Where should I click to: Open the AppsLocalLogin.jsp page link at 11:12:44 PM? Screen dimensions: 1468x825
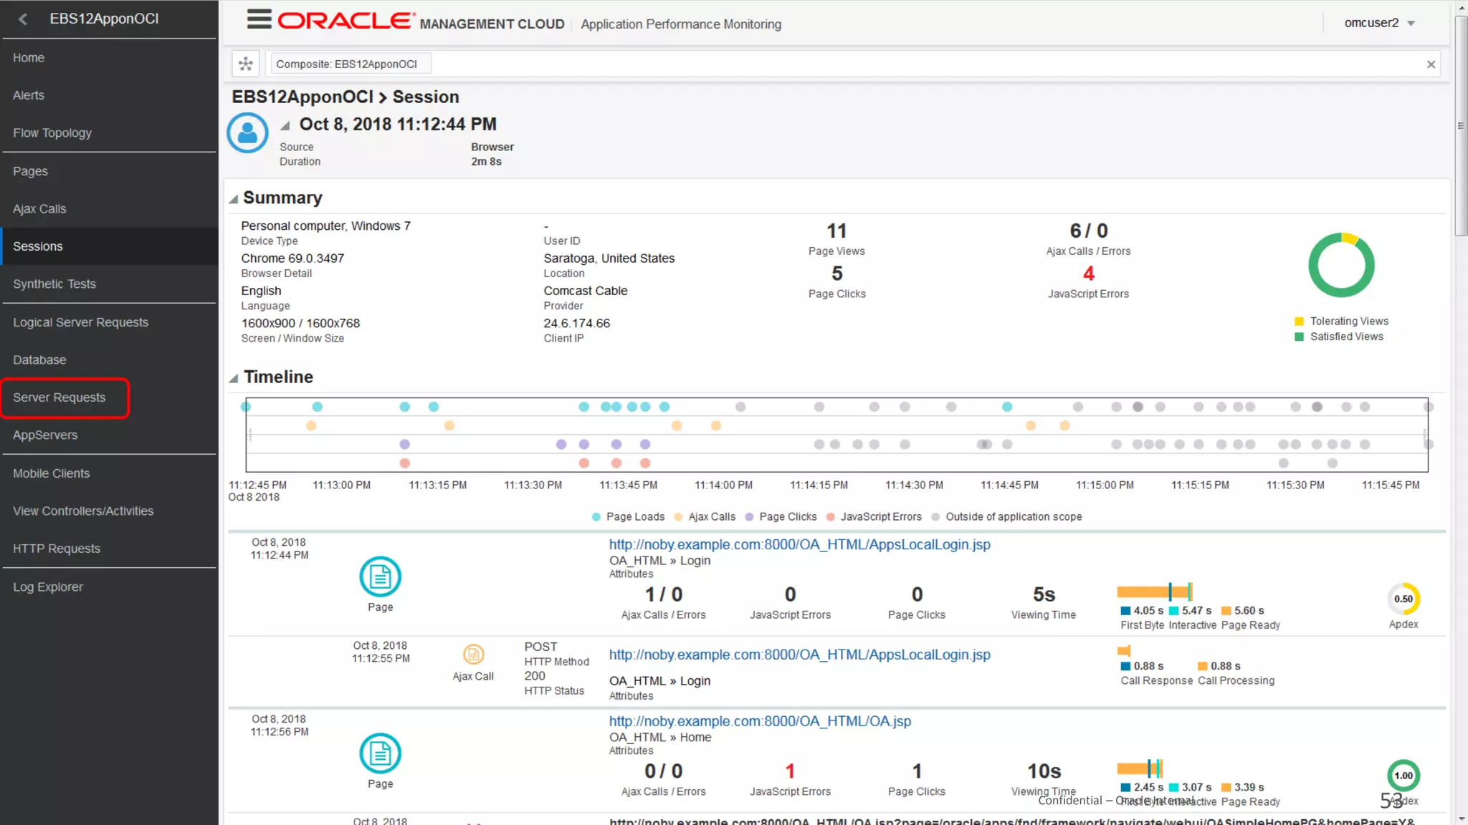[799, 544]
